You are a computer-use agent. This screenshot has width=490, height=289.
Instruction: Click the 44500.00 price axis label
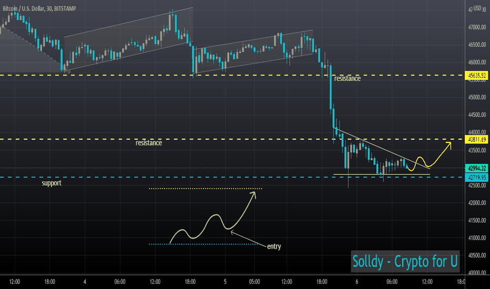(477, 115)
